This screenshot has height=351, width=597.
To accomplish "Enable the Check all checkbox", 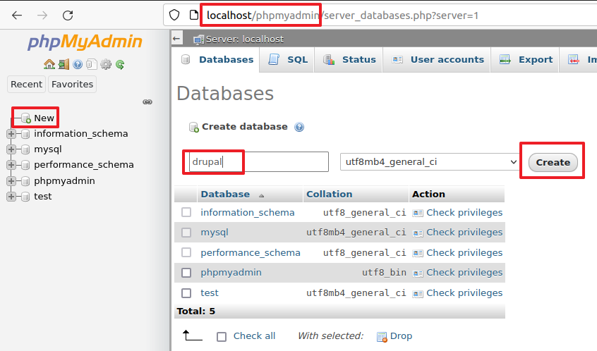I will click(x=222, y=336).
